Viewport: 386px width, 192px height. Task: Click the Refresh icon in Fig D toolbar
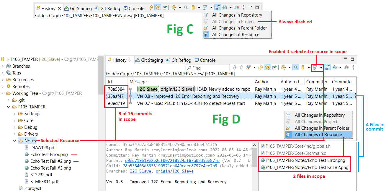(x=260, y=68)
